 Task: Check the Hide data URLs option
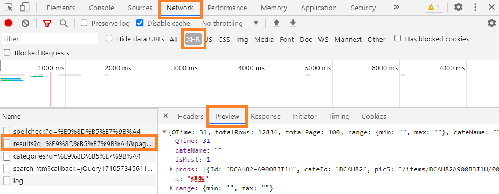click(x=109, y=38)
